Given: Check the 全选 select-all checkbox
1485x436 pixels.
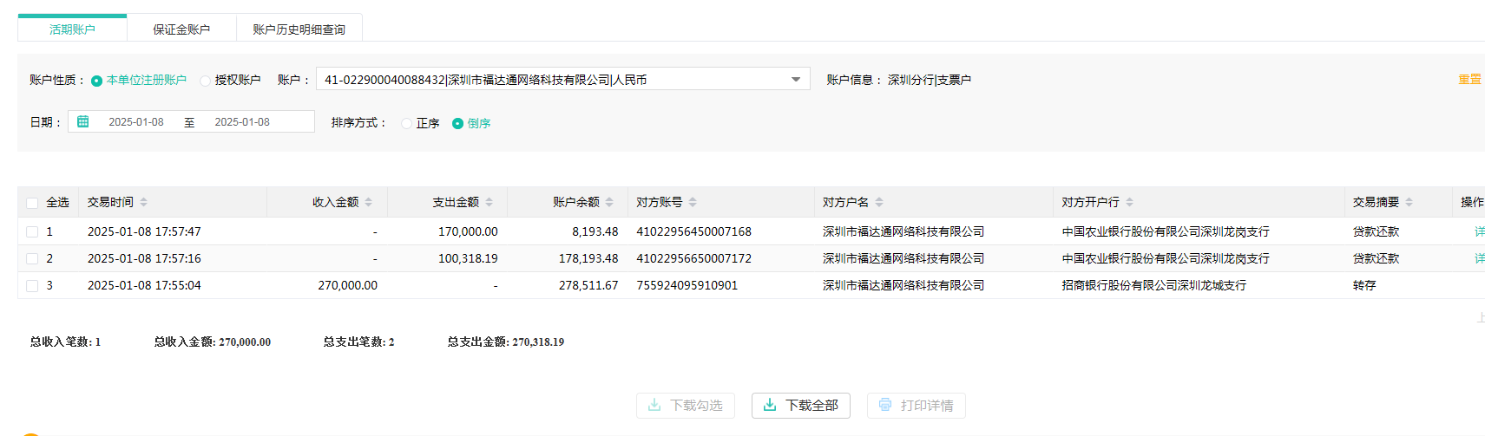Looking at the screenshot, I should (x=32, y=203).
